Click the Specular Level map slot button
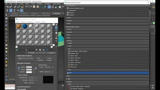The height and width of the screenshot is (90, 160). click(36, 78)
